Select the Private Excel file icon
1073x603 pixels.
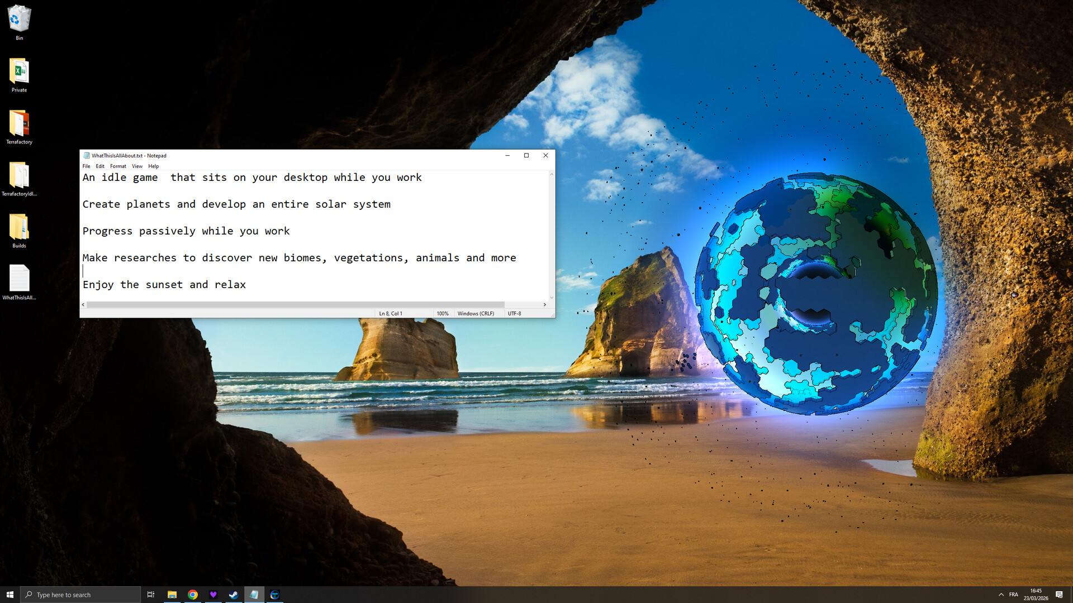(19, 73)
